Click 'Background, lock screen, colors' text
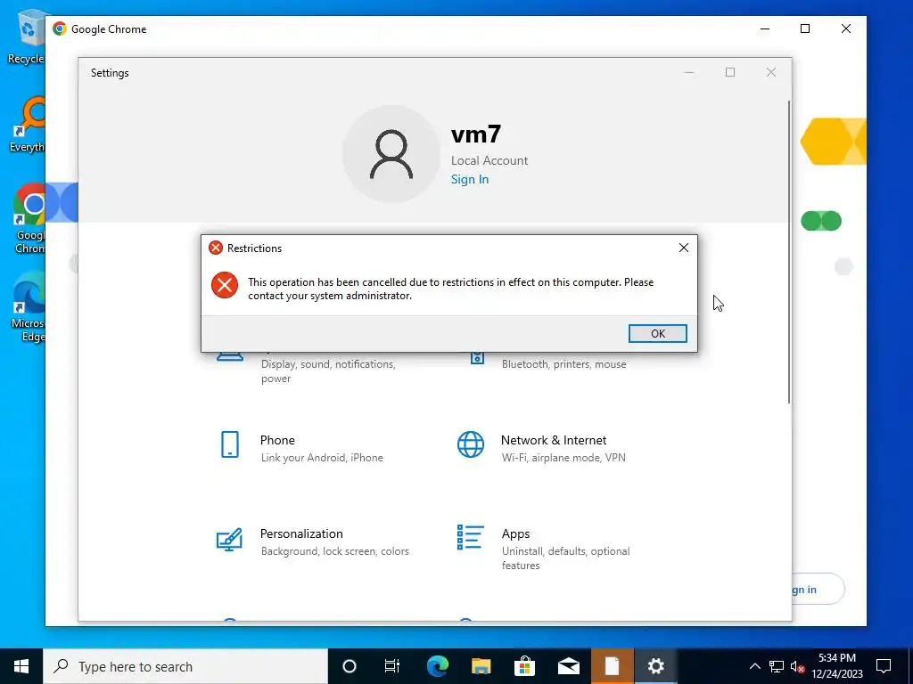Image resolution: width=913 pixels, height=684 pixels. 335,551
